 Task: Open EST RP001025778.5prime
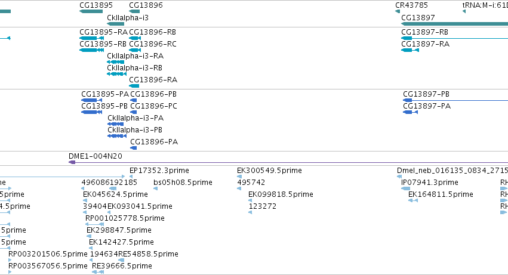click(125, 219)
